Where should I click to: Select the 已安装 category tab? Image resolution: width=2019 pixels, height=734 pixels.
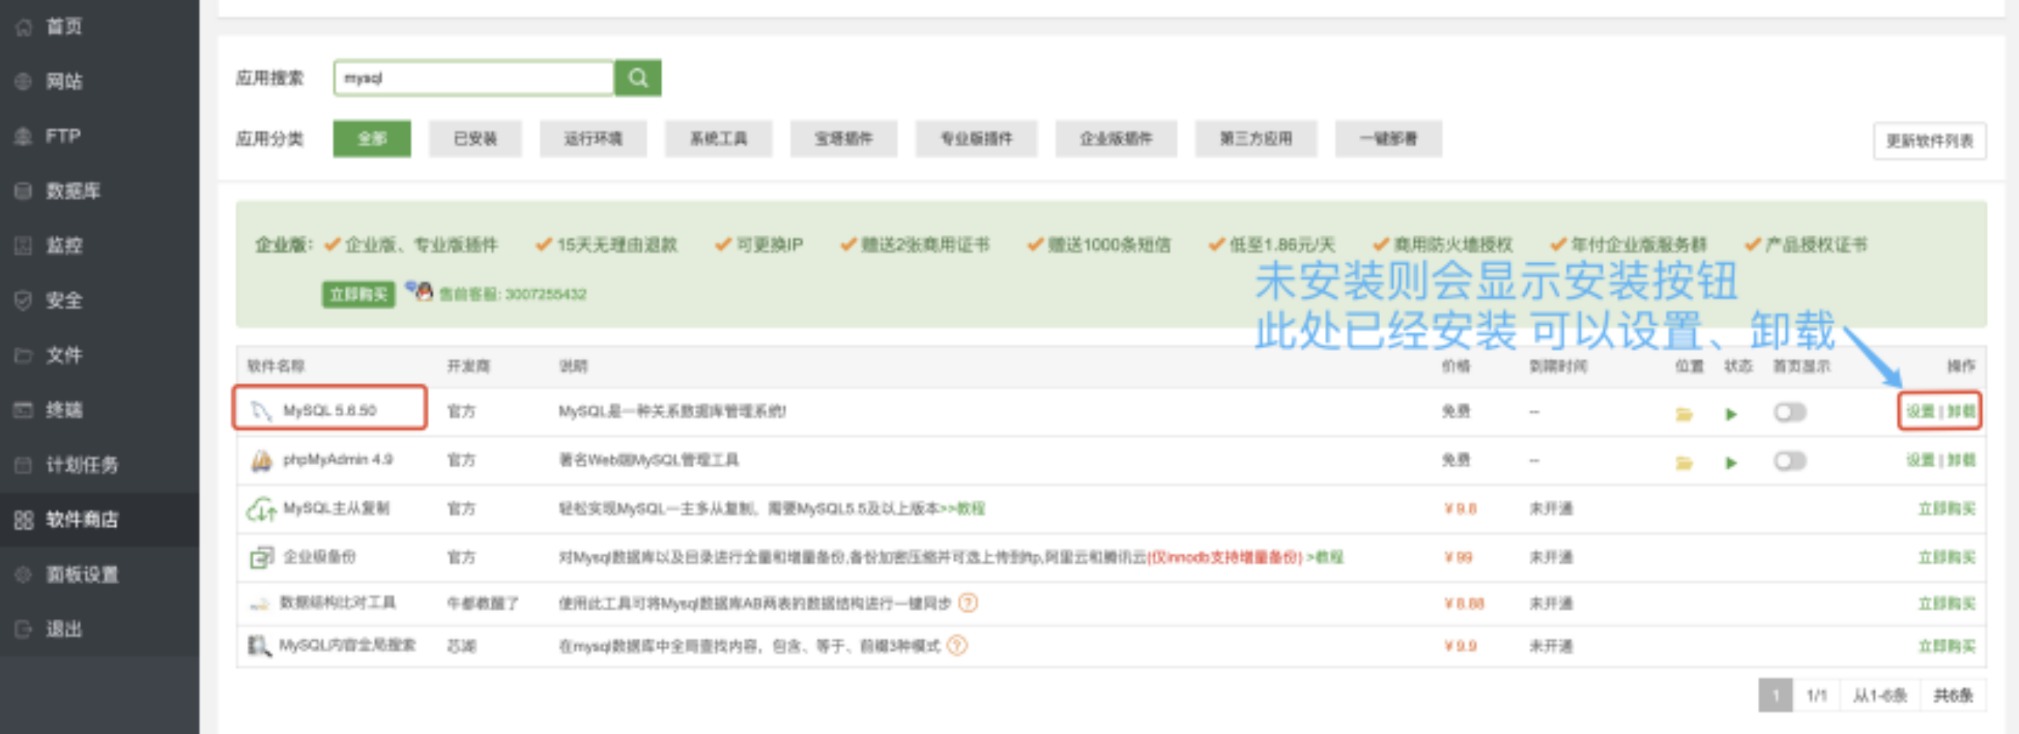(475, 139)
